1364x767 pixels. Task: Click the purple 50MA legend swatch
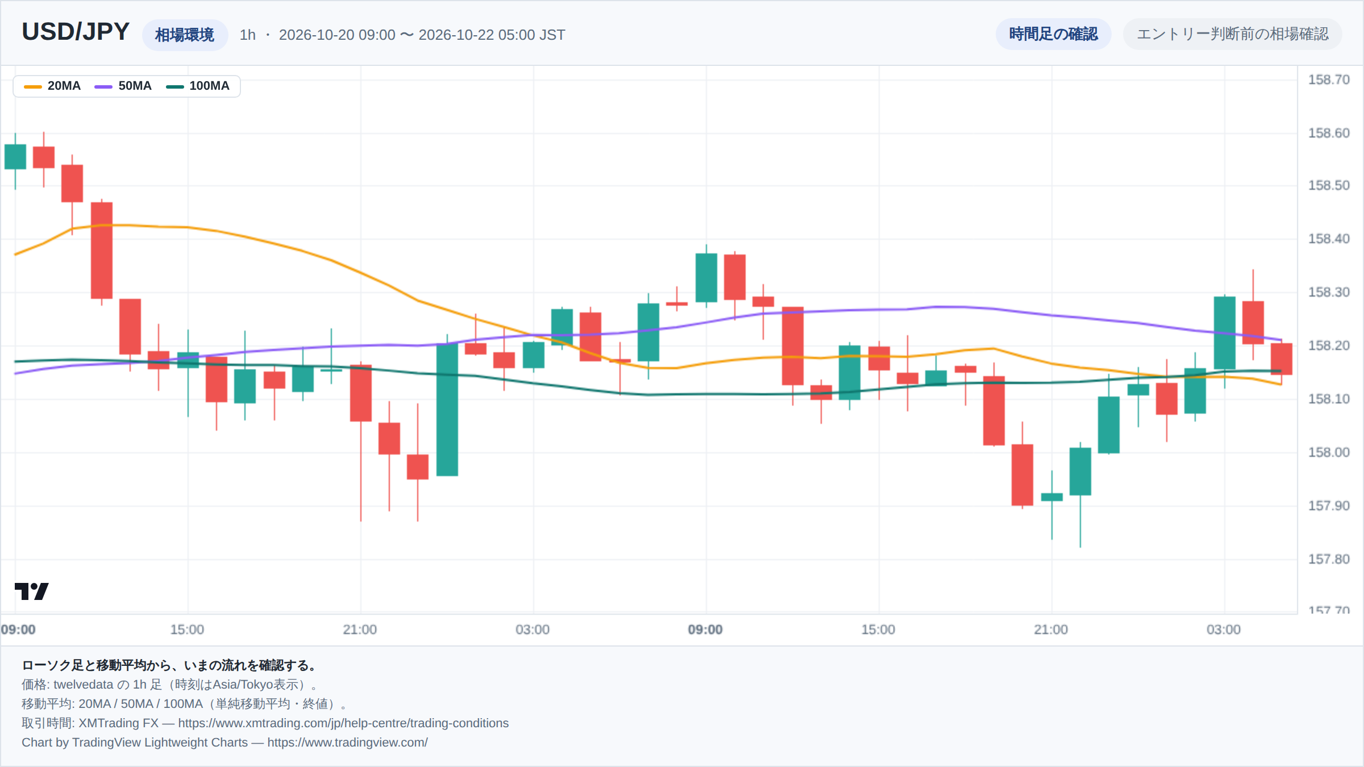103,86
